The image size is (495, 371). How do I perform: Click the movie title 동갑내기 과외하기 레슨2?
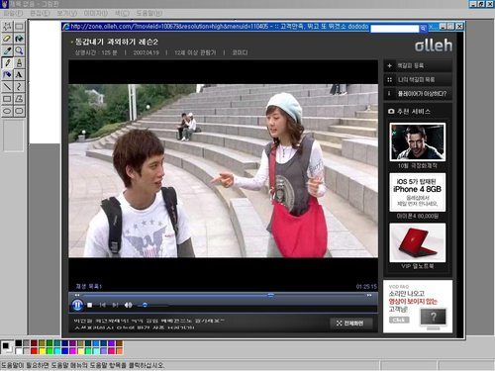point(117,42)
